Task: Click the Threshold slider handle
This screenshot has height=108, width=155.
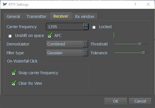Action: pyautogui.click(x=140, y=44)
